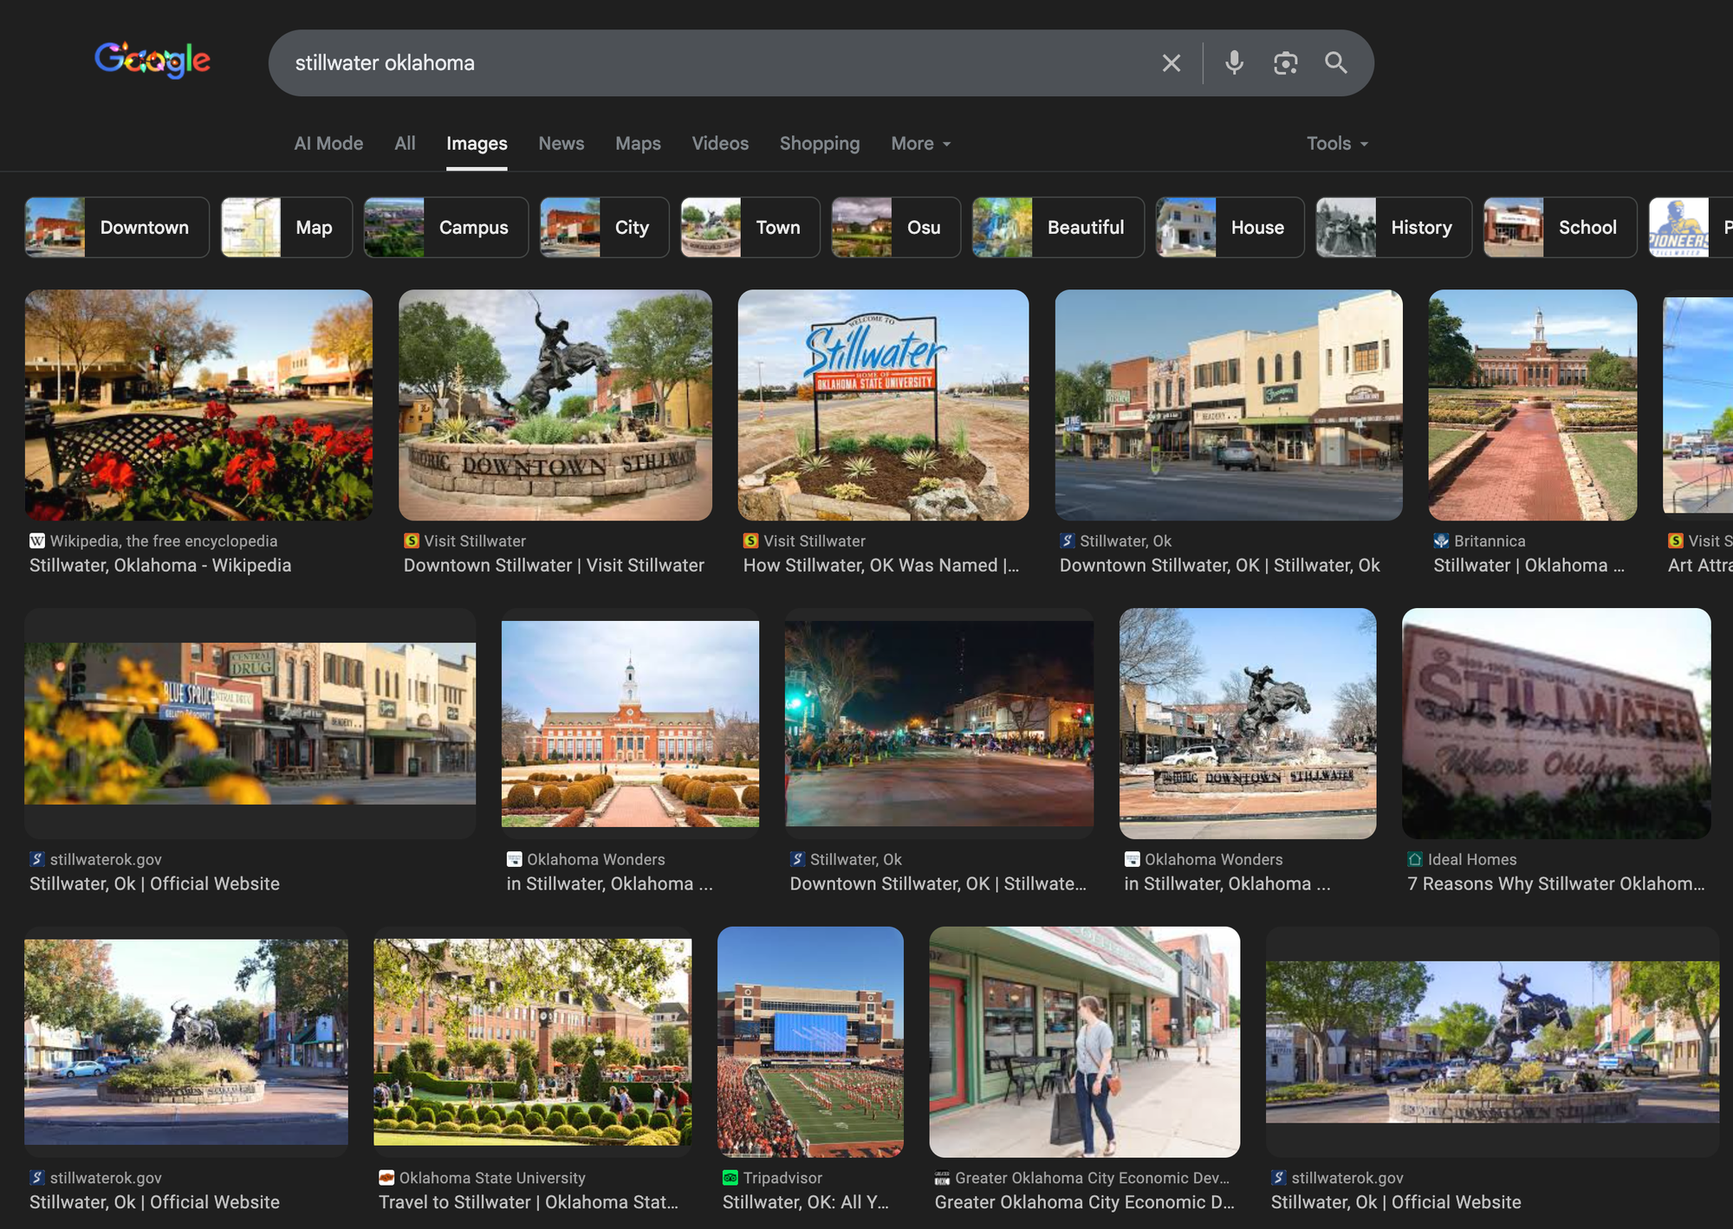Click Britannica favicon under campus image

pyautogui.click(x=1441, y=541)
